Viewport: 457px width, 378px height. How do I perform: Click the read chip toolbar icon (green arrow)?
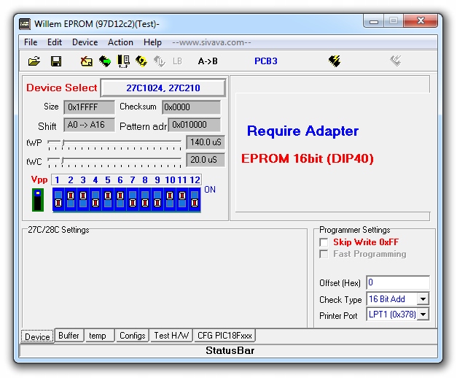pos(105,61)
